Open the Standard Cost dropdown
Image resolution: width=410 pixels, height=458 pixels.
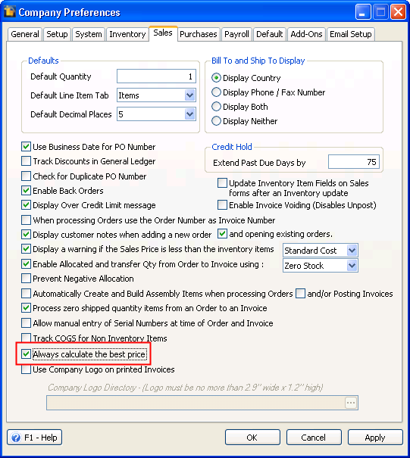352,251
